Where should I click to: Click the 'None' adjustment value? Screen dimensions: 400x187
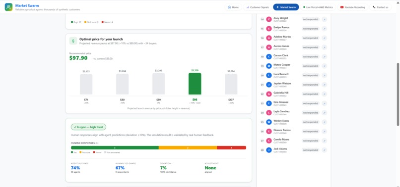pos(210,168)
